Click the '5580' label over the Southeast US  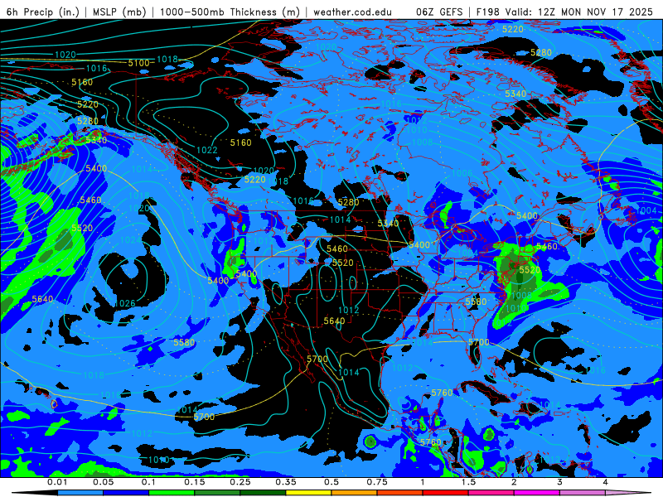click(x=476, y=302)
